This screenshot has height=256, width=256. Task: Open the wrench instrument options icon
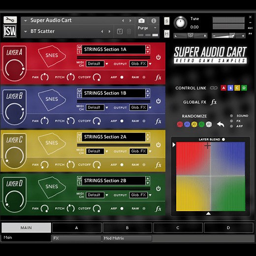click(x=10, y=20)
